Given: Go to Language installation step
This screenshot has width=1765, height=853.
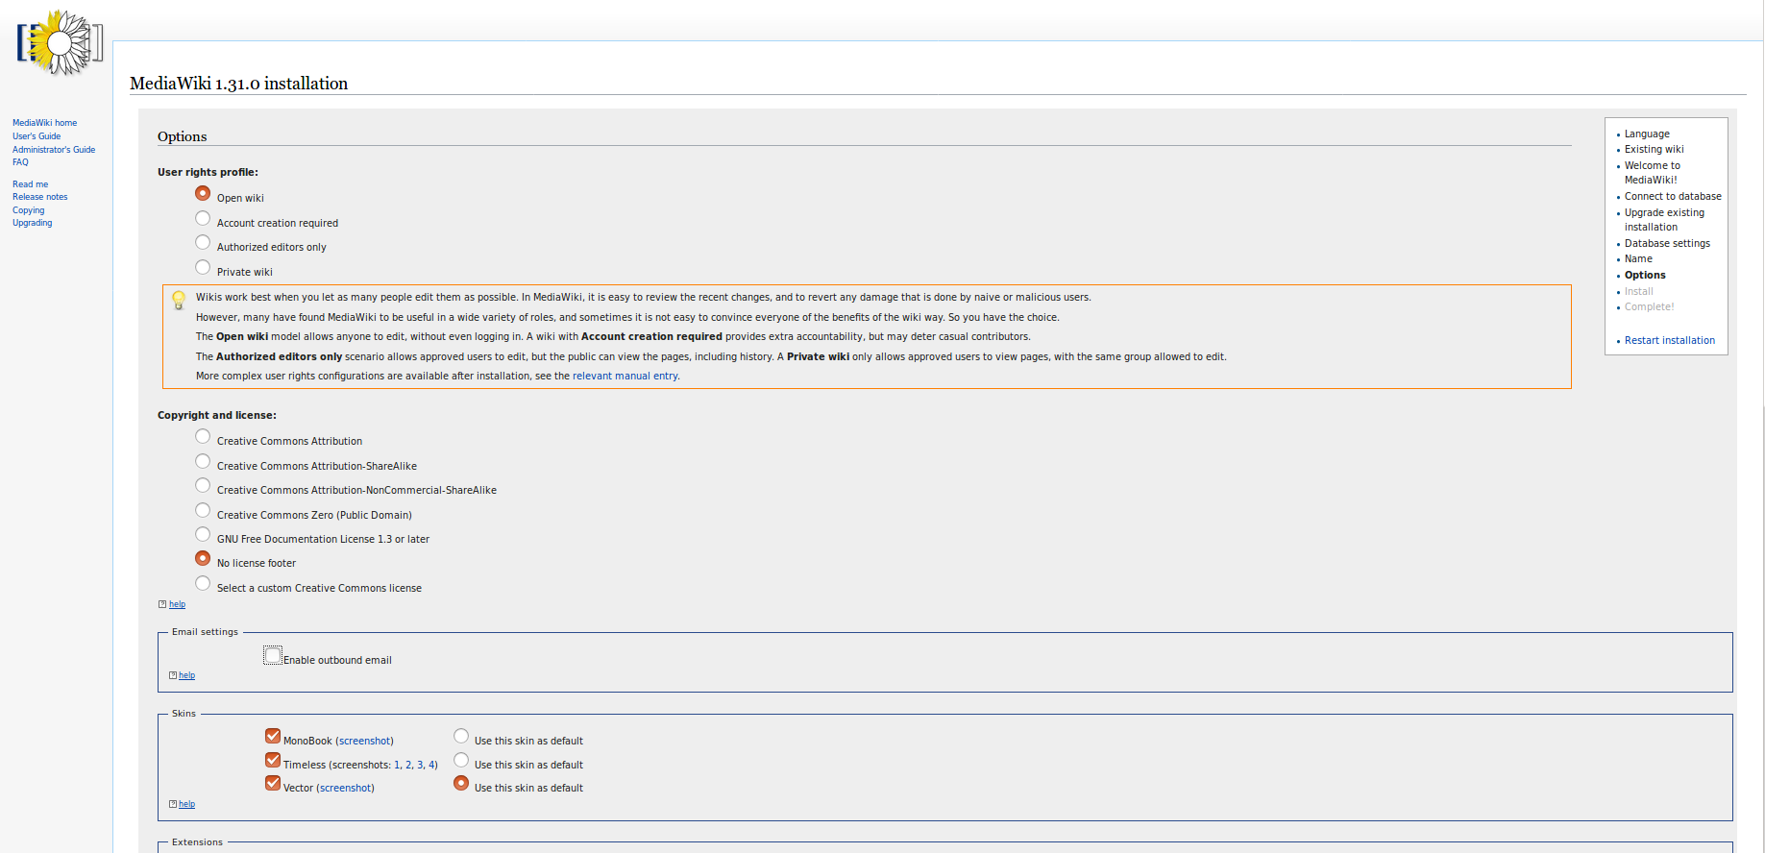Looking at the screenshot, I should [1647, 134].
